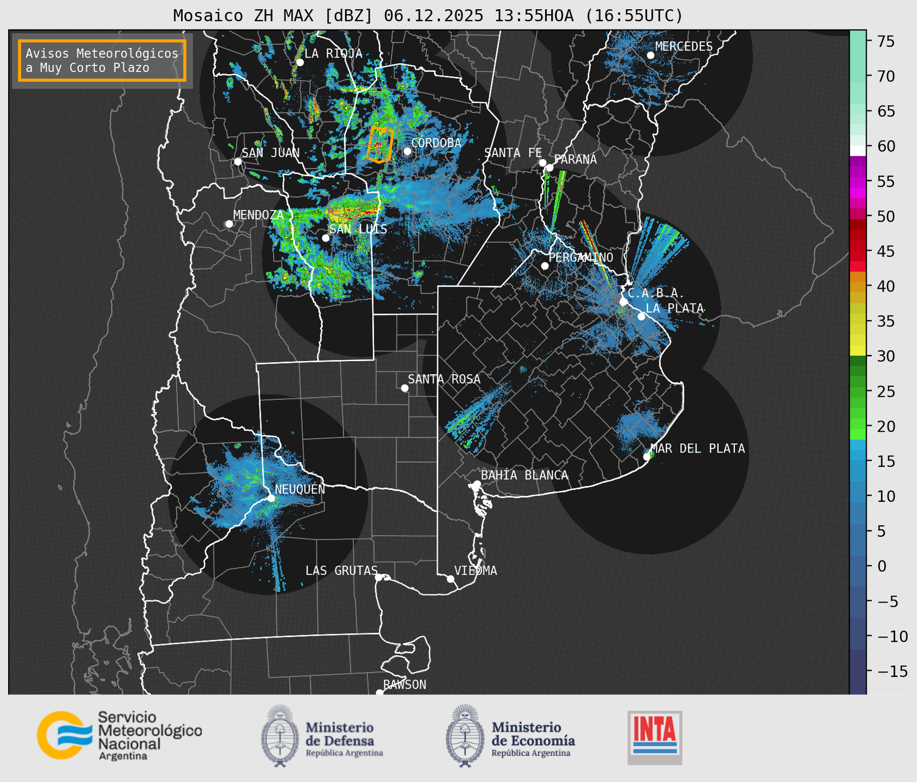Click the MENDOZA city marker dot
Viewport: 917px width, 782px height.
(229, 224)
